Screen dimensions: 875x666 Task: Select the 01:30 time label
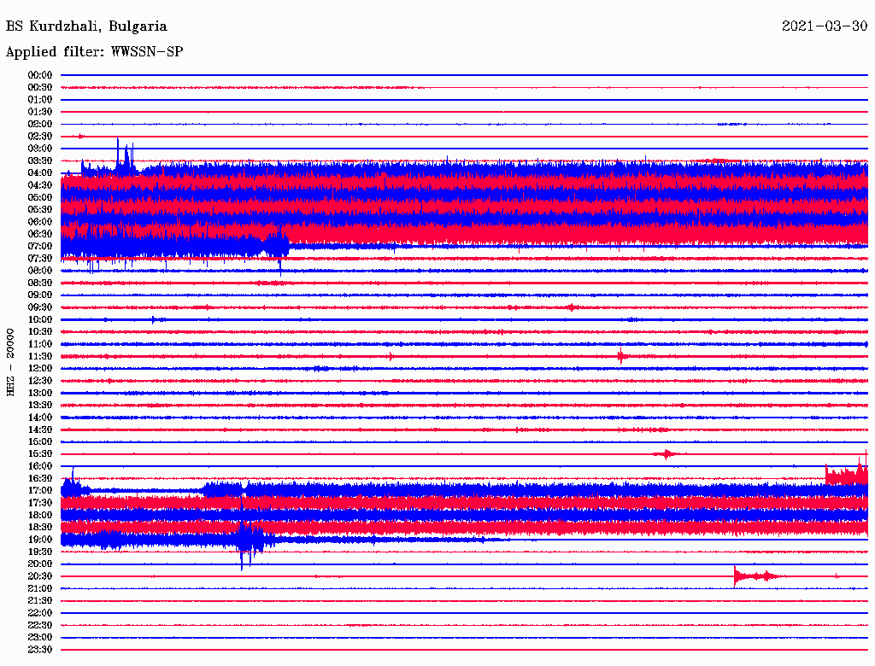40,112
